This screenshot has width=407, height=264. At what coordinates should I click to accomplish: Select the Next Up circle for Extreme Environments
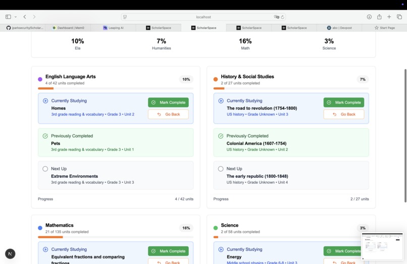[x=45, y=169]
